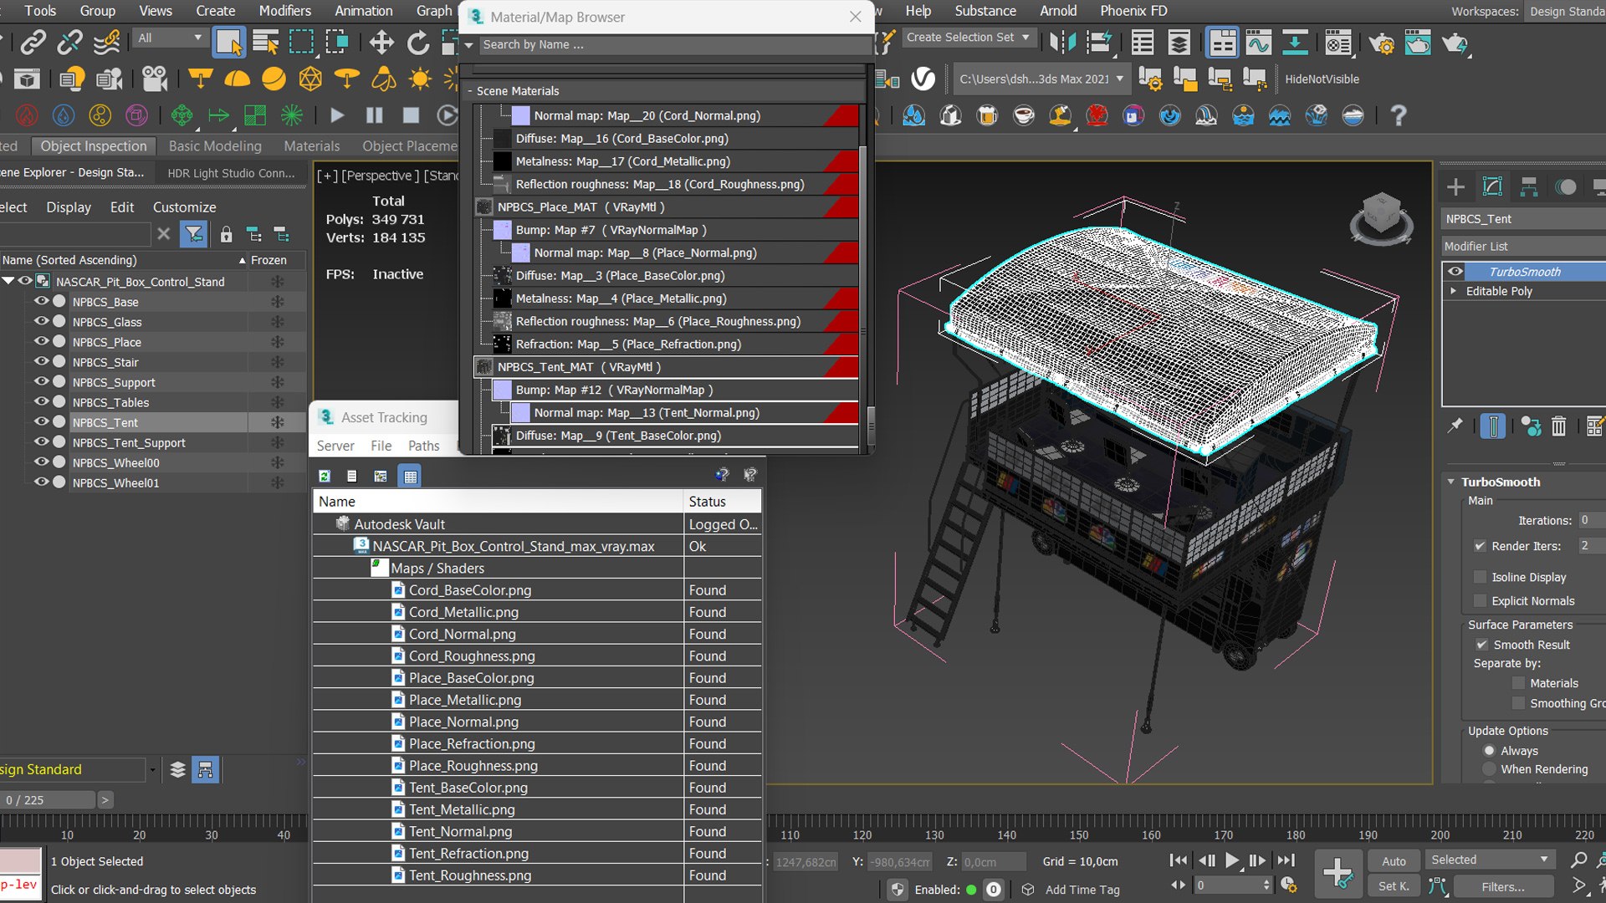The width and height of the screenshot is (1606, 903).
Task: Toggle visibility of NPBCS_Stair
Action: pos(40,361)
